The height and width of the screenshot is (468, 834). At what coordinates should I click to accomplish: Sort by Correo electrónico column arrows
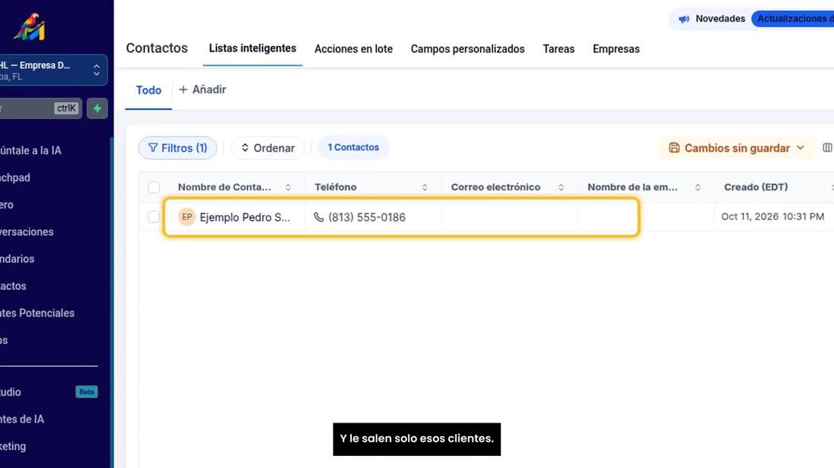[561, 187]
